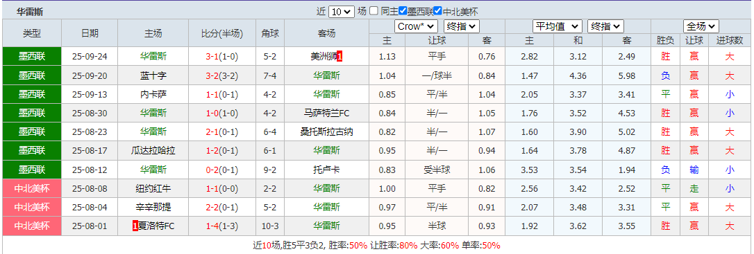754x254 pixels.
Task: Open the 全场 dropdown
Action: 701,26
